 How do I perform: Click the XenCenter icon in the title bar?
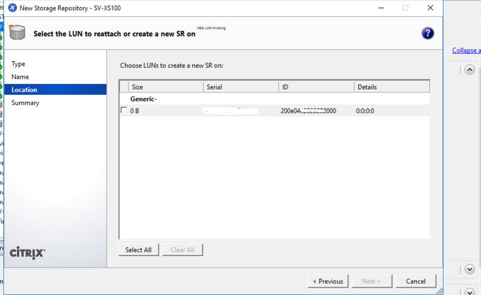[x=13, y=8]
